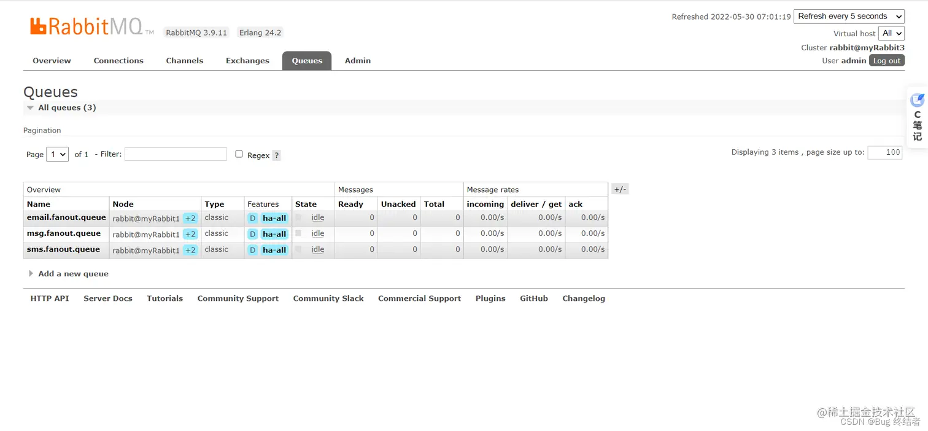The width and height of the screenshot is (928, 431).
Task: Click the ha-all policy badge of email.fanout.queue
Action: 274,218
